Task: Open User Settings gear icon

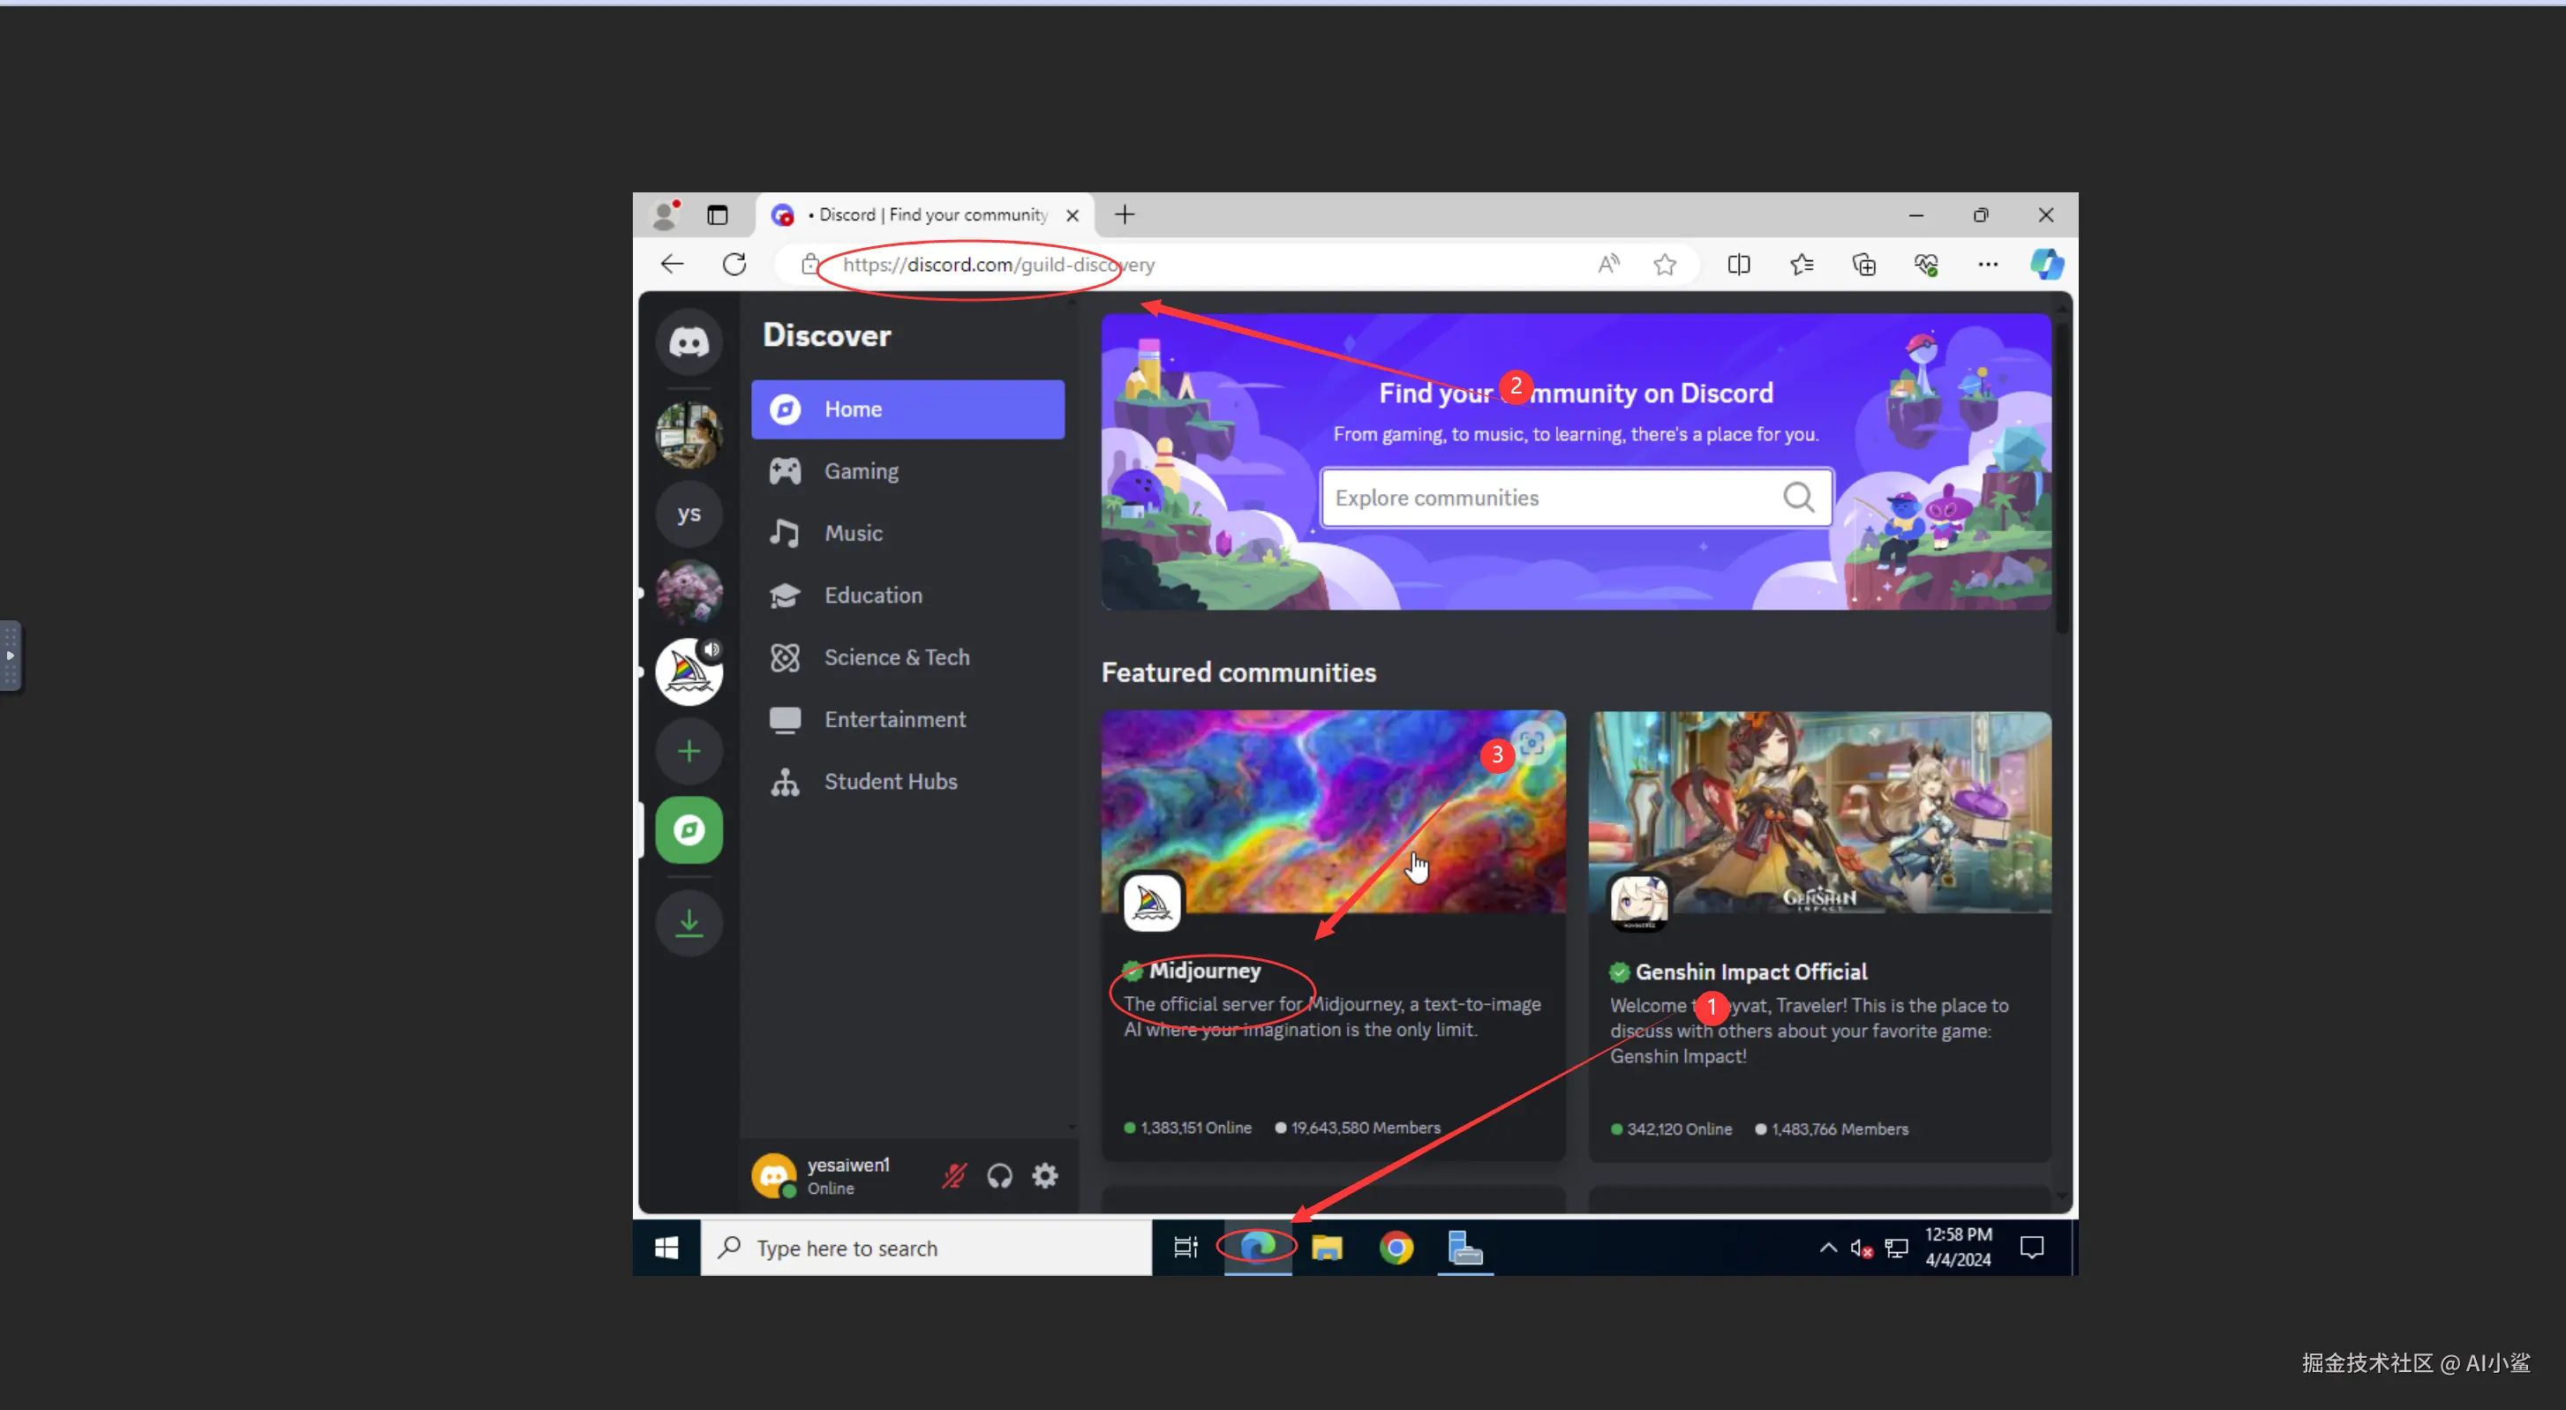Action: (x=1044, y=1176)
